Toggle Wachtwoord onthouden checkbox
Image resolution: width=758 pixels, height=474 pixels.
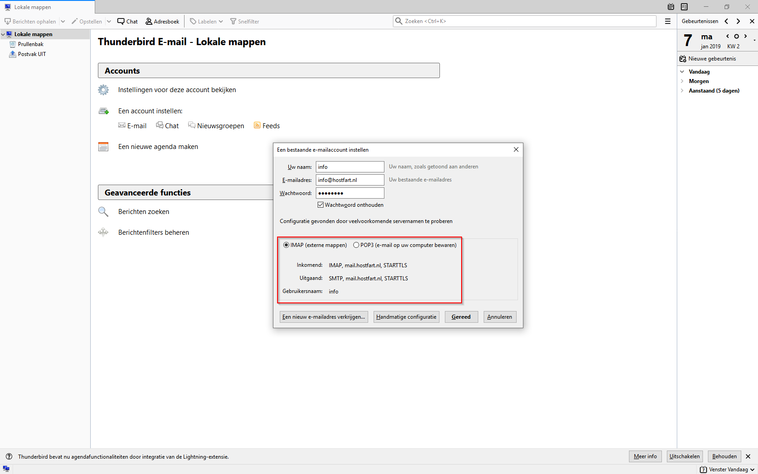point(321,205)
